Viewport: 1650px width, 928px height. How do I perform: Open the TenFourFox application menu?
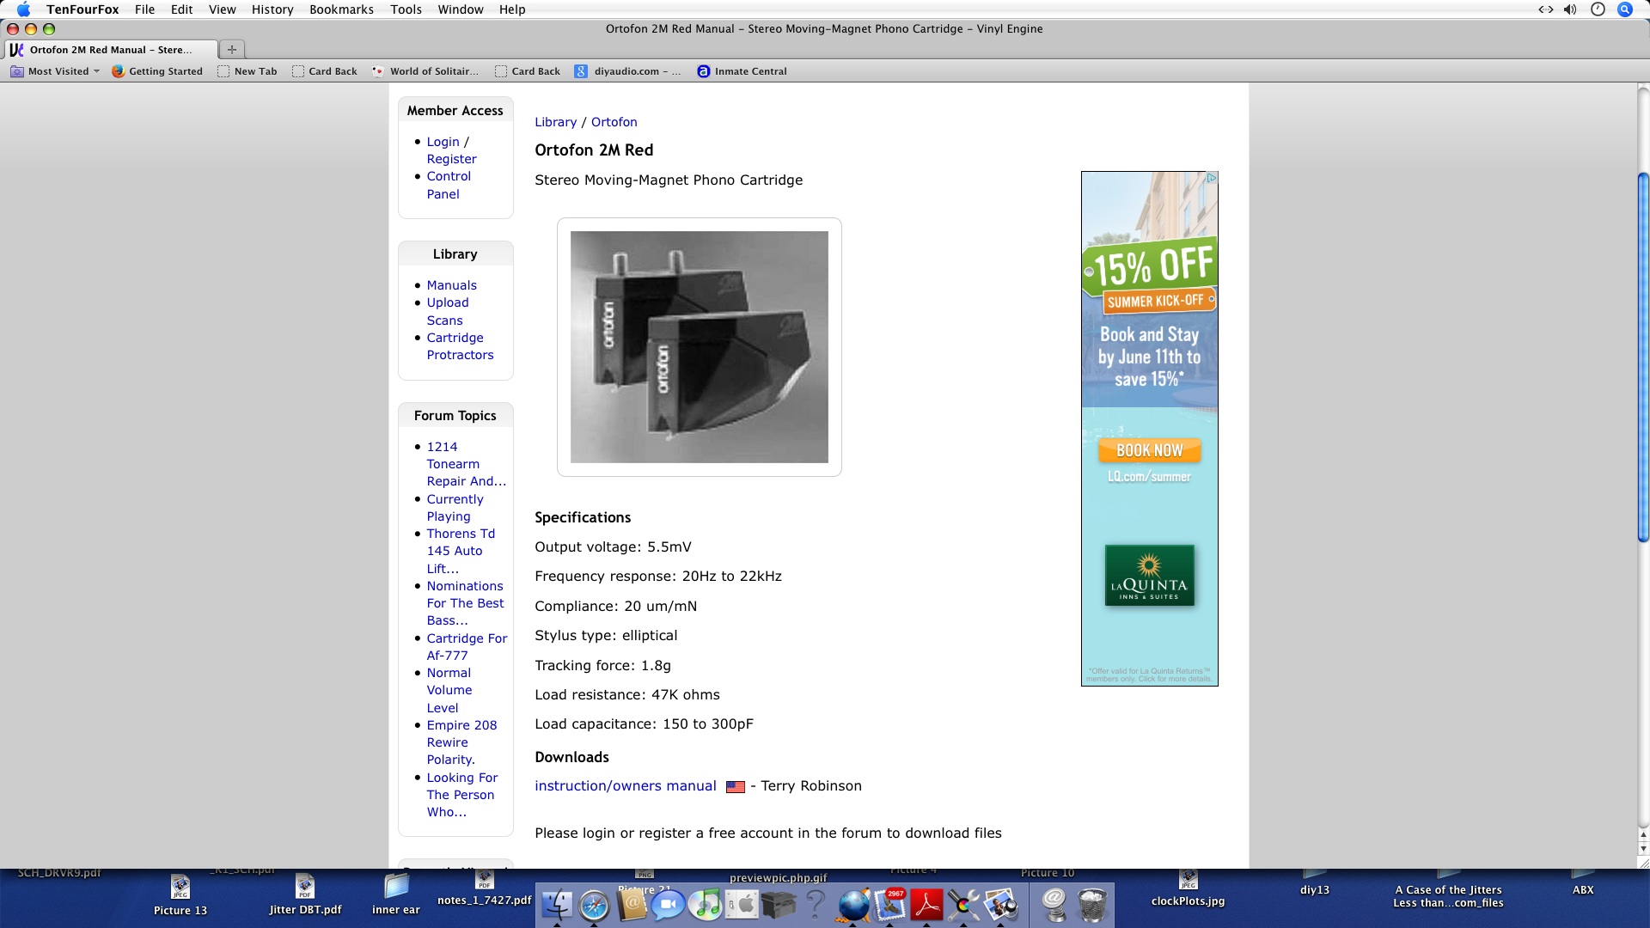pos(82,9)
